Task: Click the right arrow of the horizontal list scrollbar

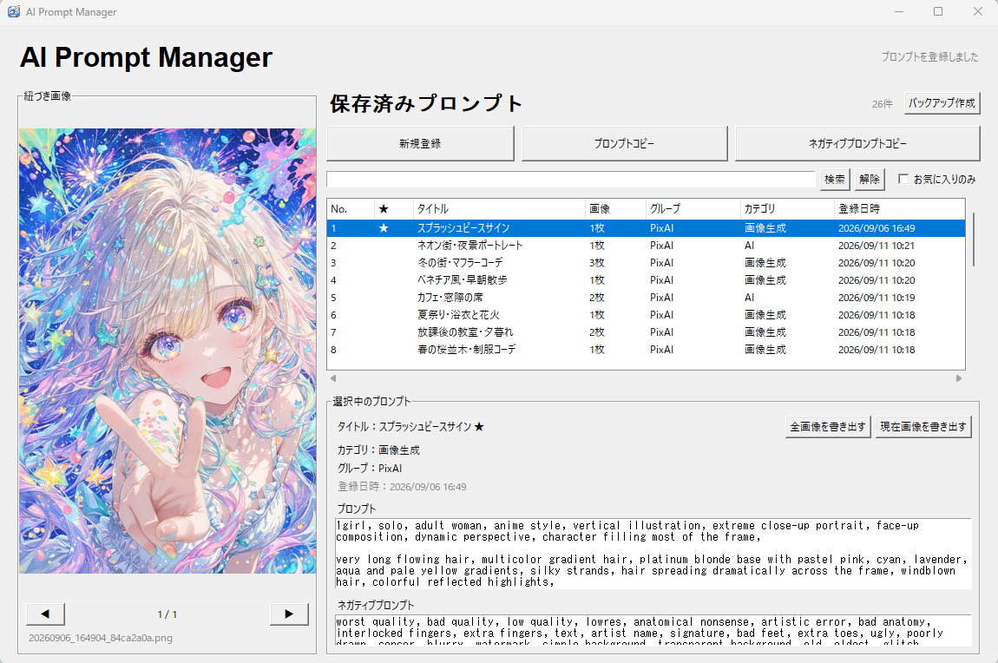Action: coord(959,378)
